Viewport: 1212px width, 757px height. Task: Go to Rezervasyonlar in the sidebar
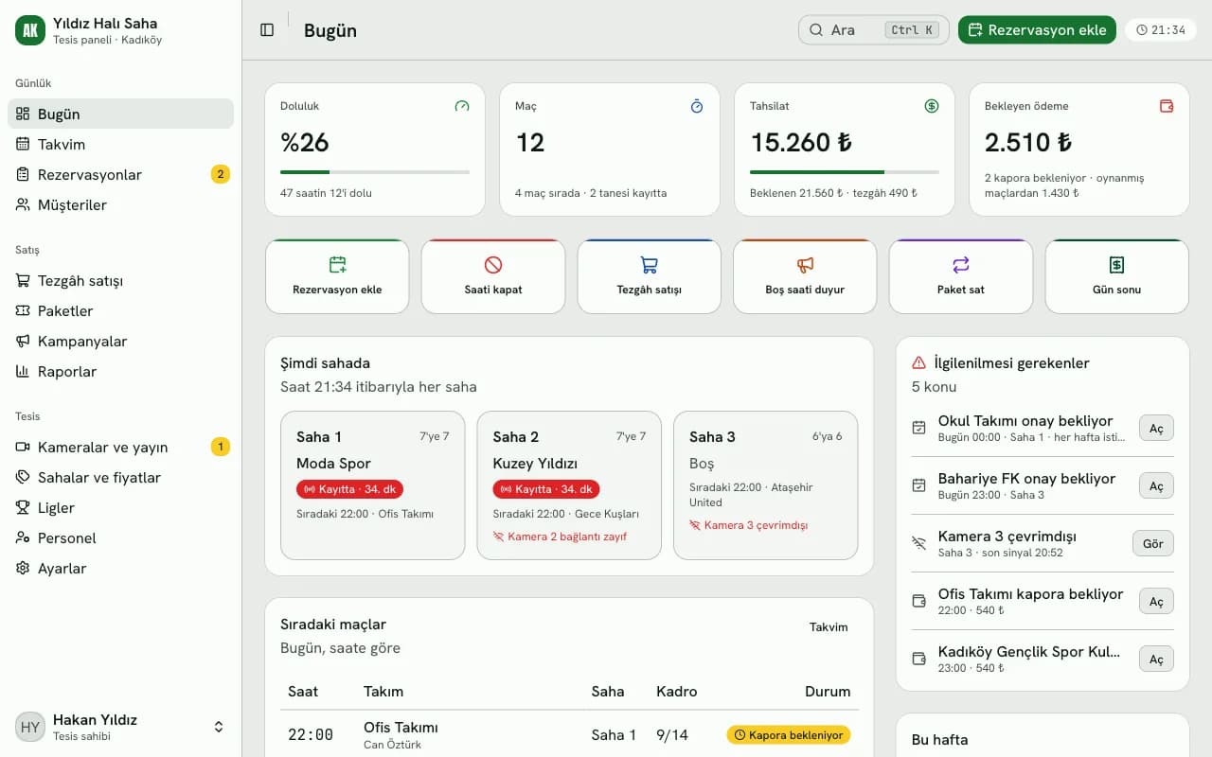coord(120,174)
